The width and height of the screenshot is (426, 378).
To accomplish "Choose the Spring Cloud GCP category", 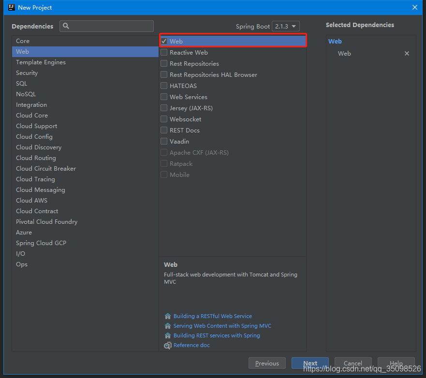I will [85, 243].
